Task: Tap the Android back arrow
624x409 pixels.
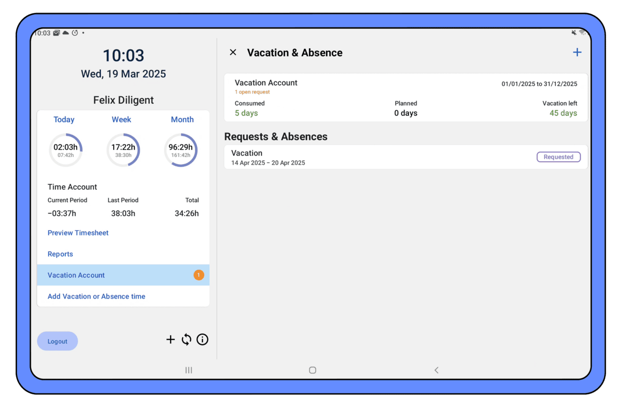Action: (x=436, y=370)
